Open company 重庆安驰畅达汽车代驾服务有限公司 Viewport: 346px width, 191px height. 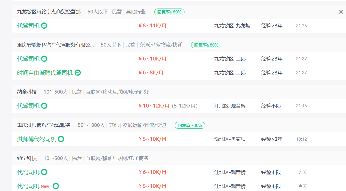point(55,45)
